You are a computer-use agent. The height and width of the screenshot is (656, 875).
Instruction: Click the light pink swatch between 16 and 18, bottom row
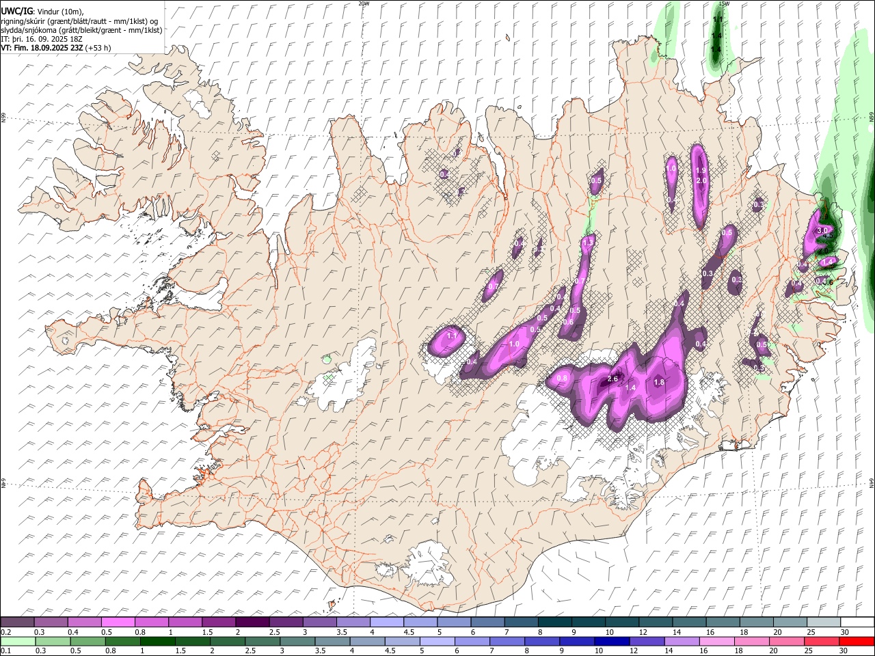click(716, 641)
